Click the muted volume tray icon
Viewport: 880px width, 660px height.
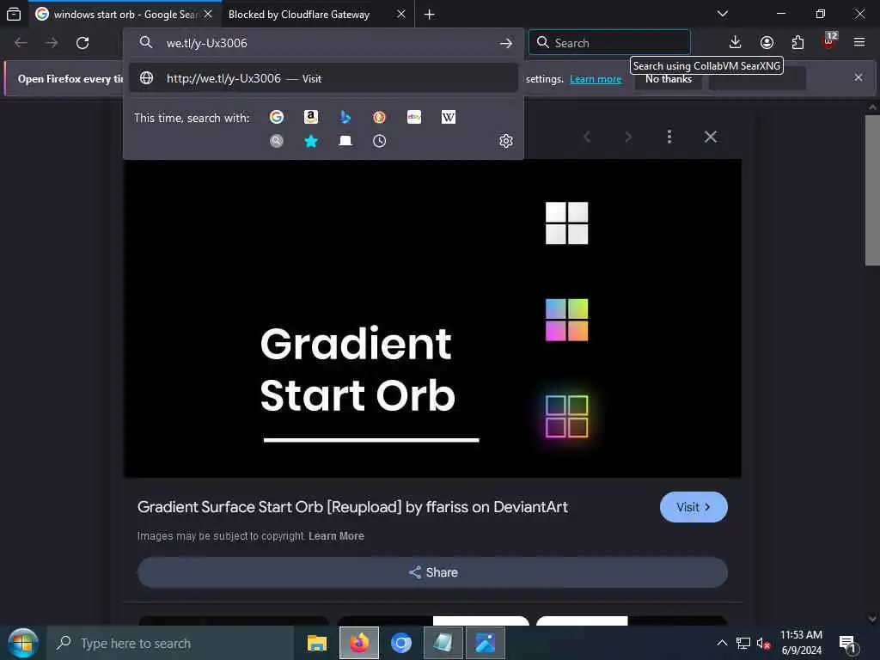click(763, 643)
